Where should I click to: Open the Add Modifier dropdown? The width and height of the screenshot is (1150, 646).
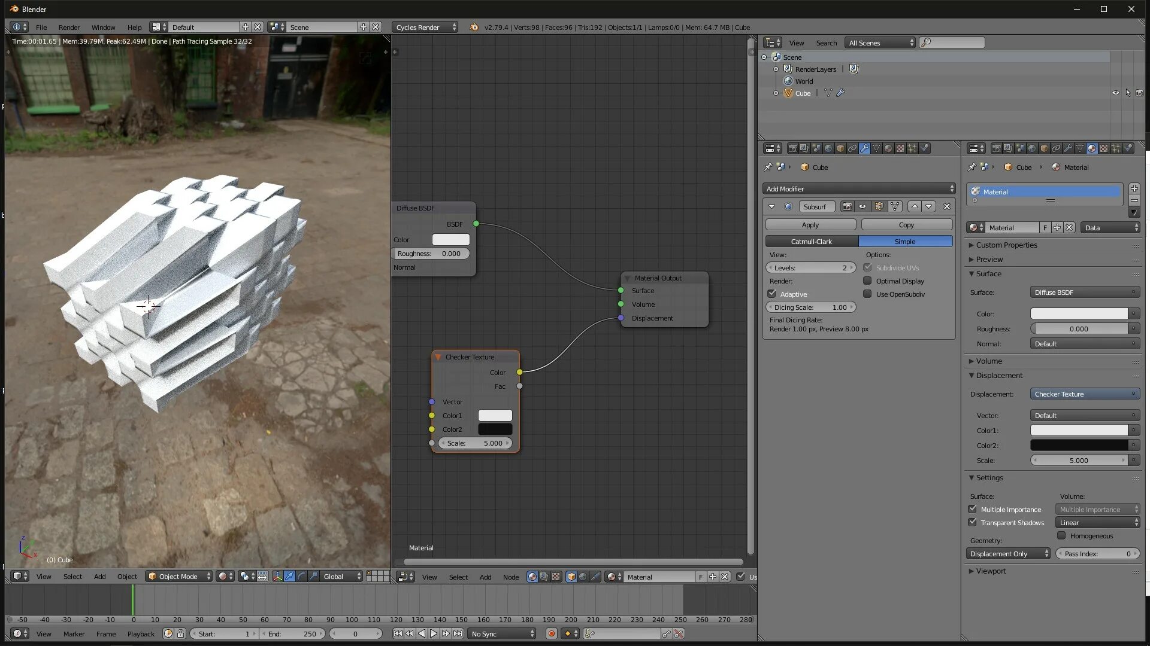[x=858, y=188]
